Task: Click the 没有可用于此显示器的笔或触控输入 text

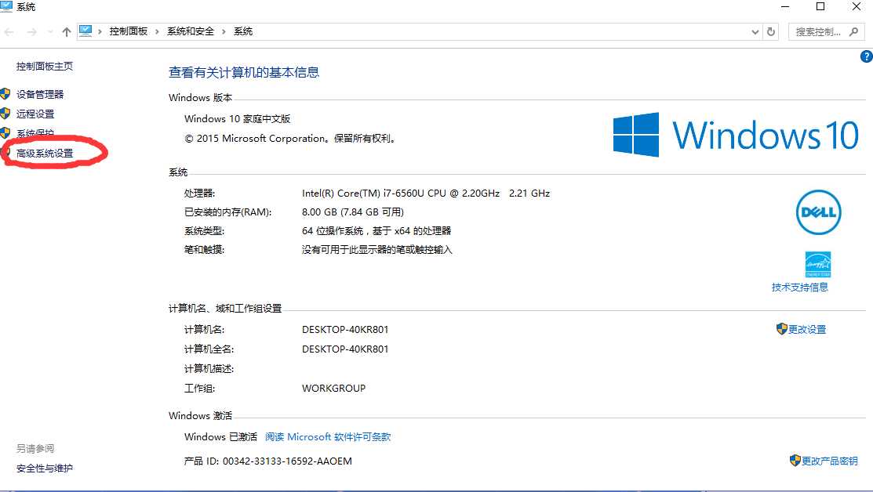Action: tap(377, 250)
